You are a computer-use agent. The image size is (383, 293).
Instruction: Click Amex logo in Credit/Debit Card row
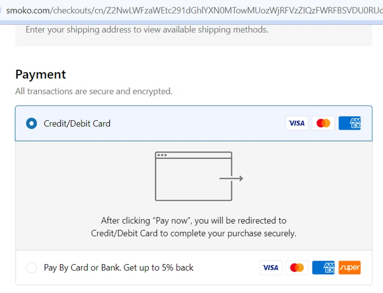350,123
